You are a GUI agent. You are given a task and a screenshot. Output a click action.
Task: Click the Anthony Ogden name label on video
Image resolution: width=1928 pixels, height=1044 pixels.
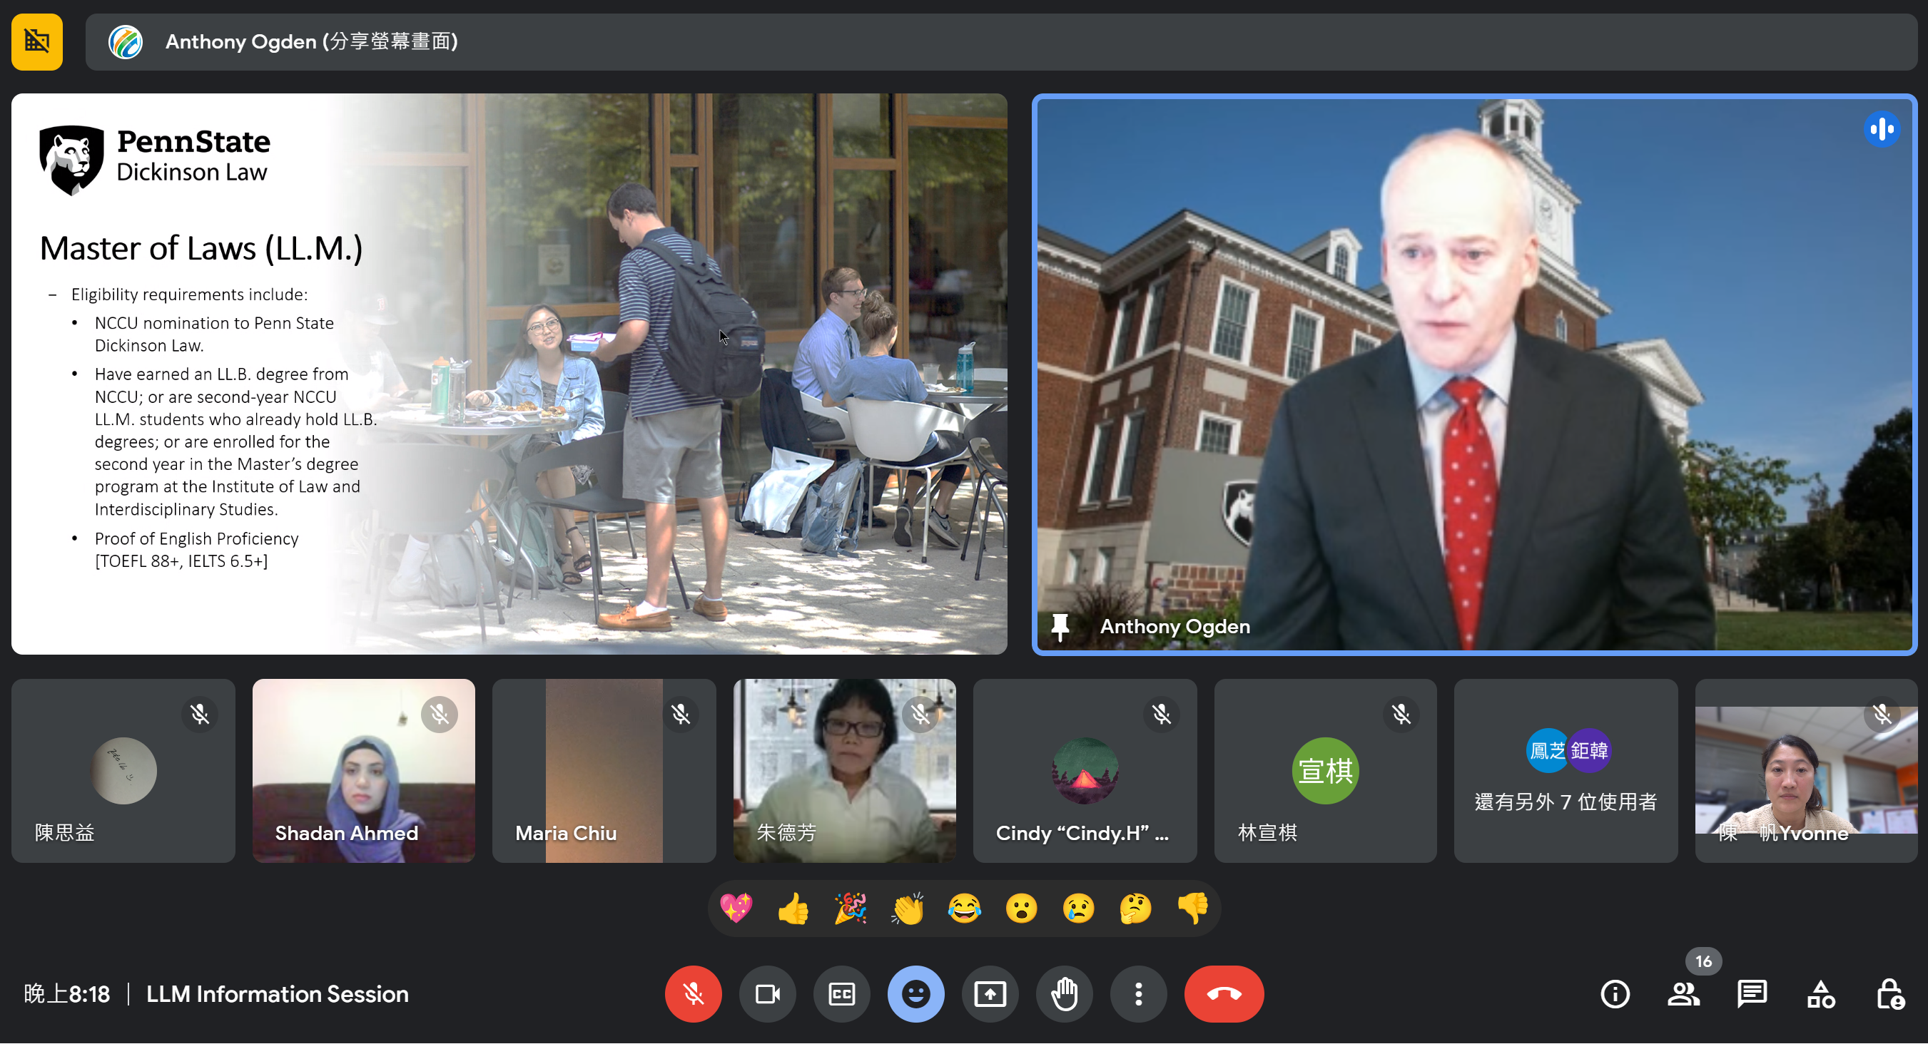point(1175,627)
